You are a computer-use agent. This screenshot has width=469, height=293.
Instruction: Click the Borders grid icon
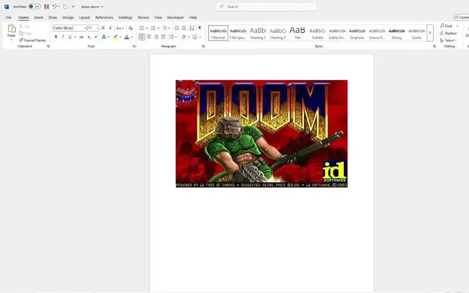[x=195, y=37]
